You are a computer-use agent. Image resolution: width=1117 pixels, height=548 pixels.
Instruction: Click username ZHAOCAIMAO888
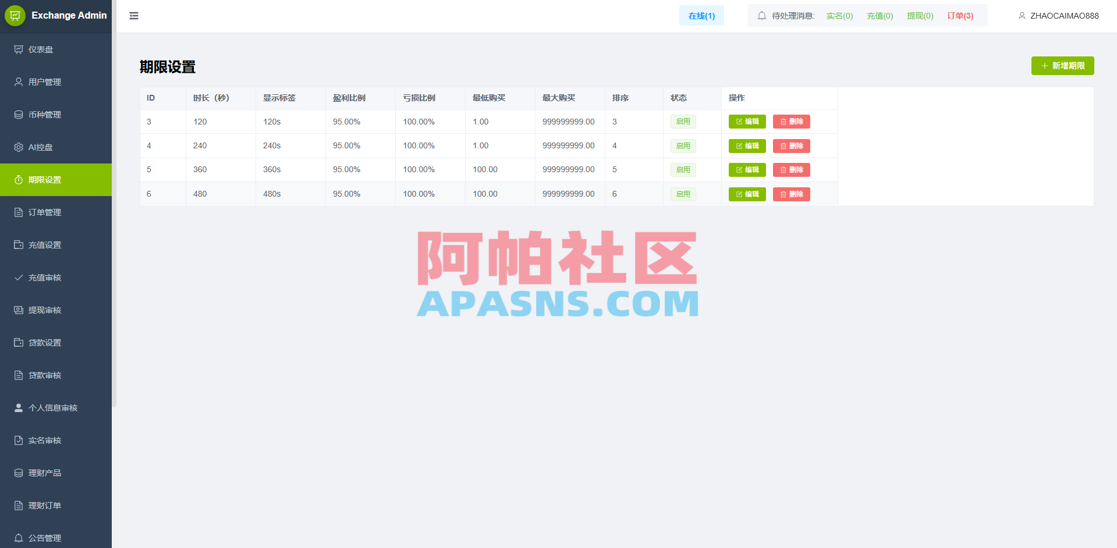point(1064,16)
